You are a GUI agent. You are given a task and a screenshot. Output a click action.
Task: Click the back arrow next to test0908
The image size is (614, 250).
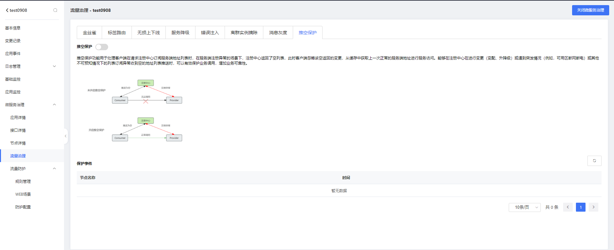pyautogui.click(x=7, y=10)
